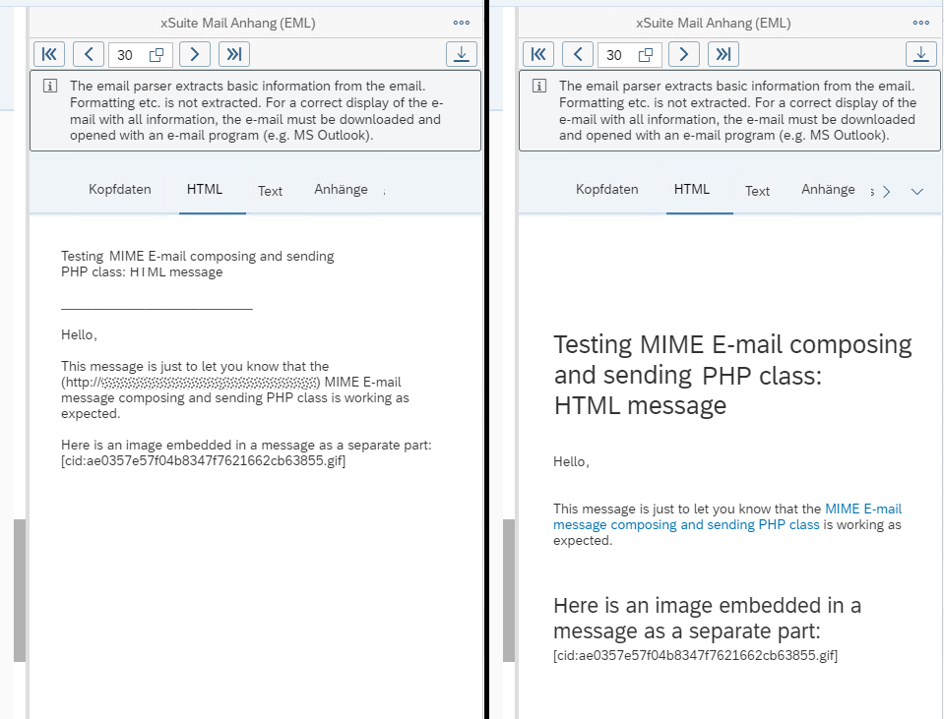Open the Text tab in right panel
This screenshot has width=944, height=719.
[x=757, y=191]
